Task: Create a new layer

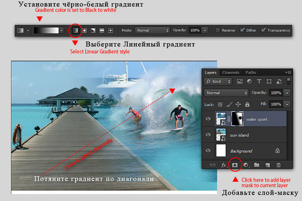Action: pyautogui.click(x=268, y=165)
